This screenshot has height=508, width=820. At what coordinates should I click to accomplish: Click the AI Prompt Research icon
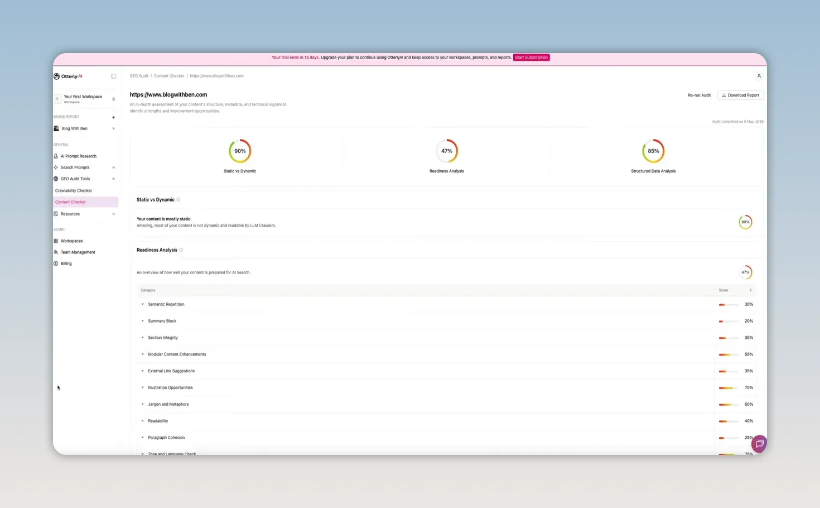[56, 156]
